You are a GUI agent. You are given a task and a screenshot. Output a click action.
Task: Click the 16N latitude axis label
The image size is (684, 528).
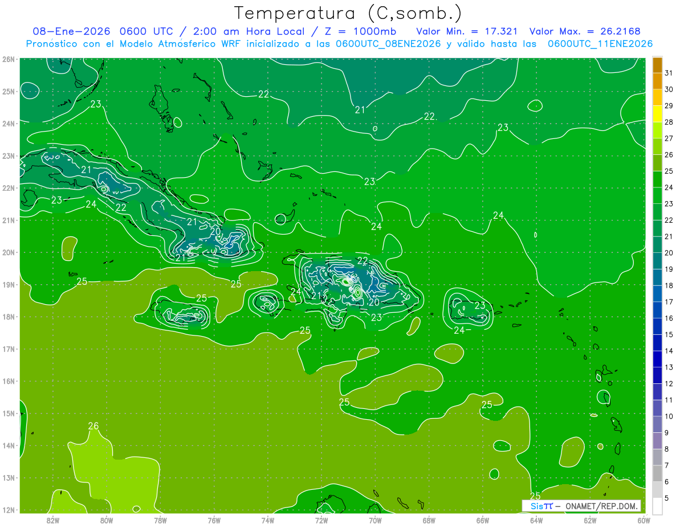[9, 381]
